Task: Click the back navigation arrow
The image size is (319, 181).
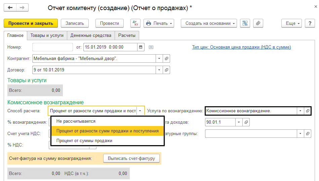Action: point(10,7)
